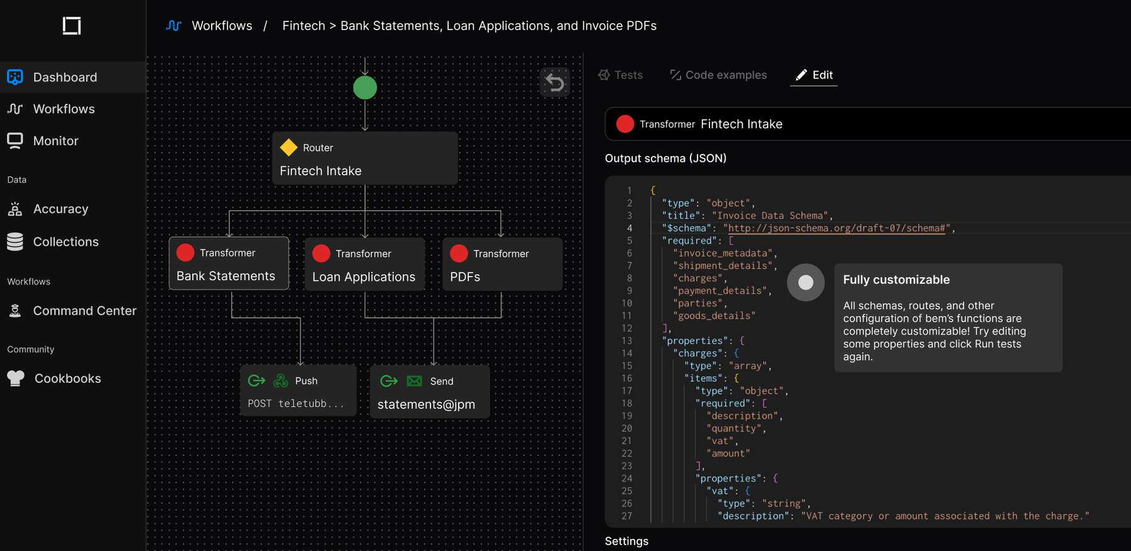Viewport: 1131px width, 551px height.
Task: Select the Edit tab
Action: (814, 75)
